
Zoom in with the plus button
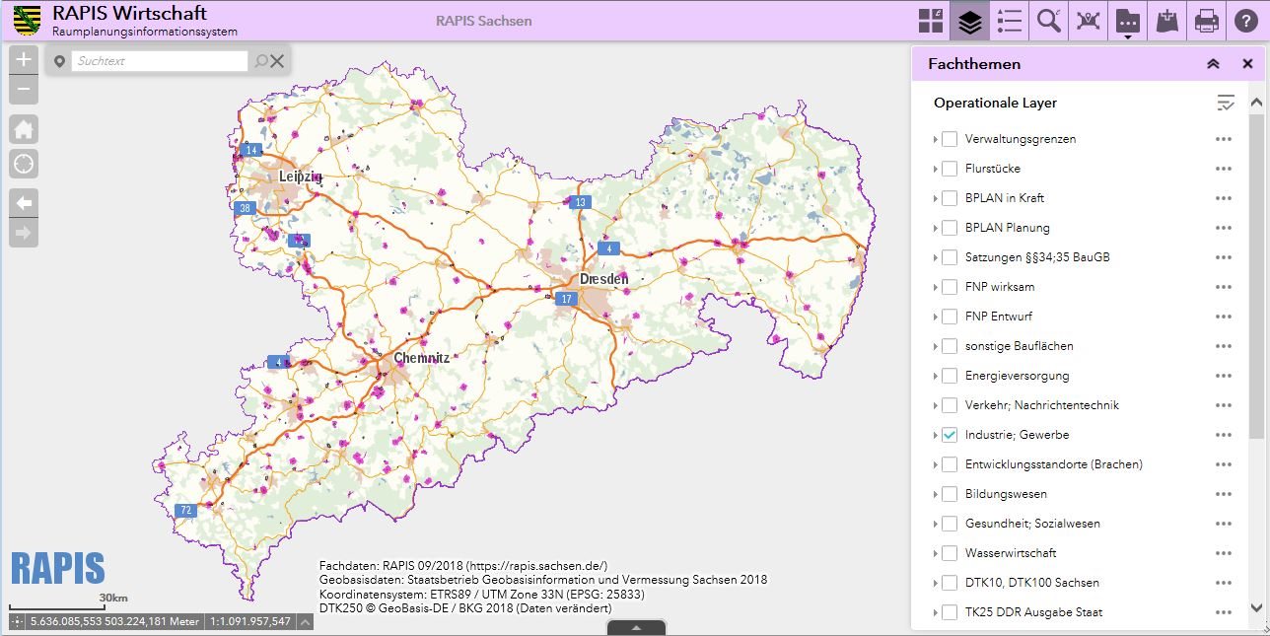click(x=24, y=59)
